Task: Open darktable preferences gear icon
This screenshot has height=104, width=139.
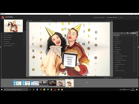Action: pyautogui.click(x=112, y=21)
